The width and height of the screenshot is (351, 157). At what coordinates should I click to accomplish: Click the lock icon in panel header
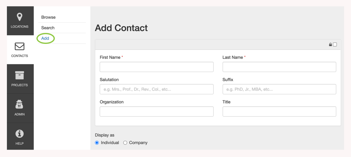330,45
